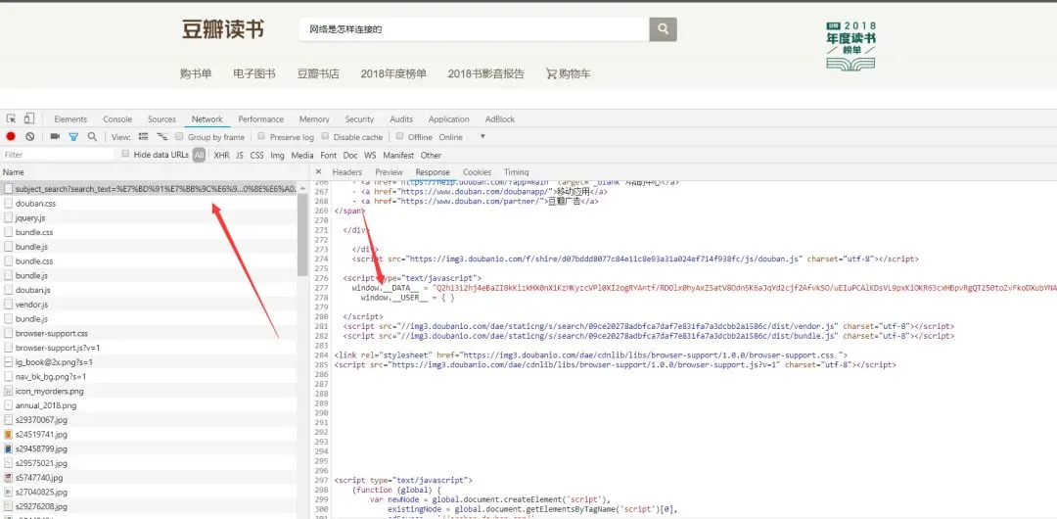Click the capture screenshots camera icon
The width and height of the screenshot is (1057, 519).
[55, 137]
